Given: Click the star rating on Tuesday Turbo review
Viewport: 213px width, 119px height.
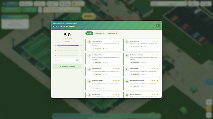Looking at the screenshot, I should (x=116, y=41).
